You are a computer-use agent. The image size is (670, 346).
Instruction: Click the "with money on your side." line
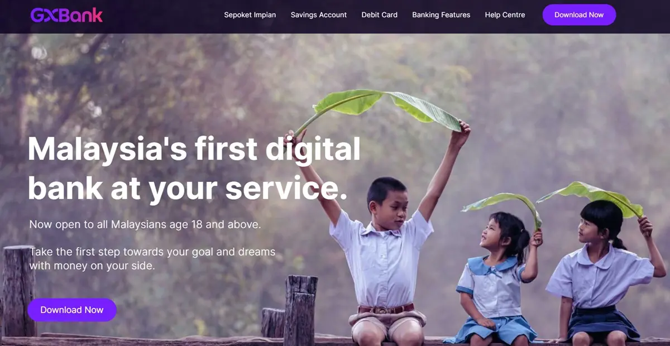point(92,266)
